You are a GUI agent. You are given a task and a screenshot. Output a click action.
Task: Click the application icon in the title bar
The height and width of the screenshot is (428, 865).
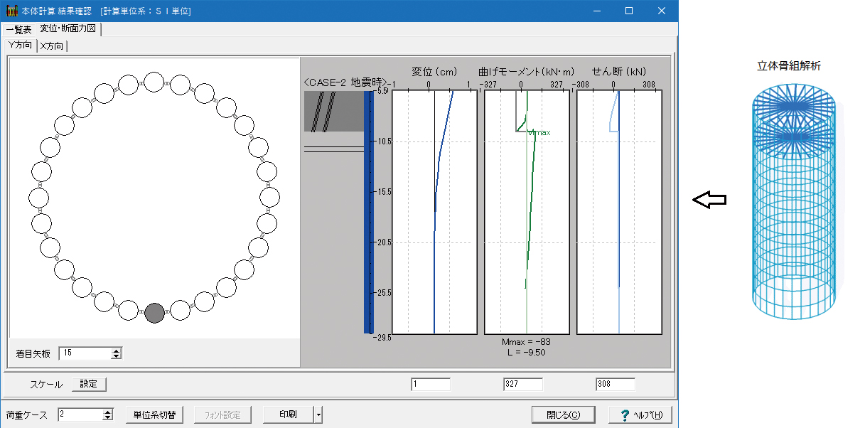coord(11,11)
